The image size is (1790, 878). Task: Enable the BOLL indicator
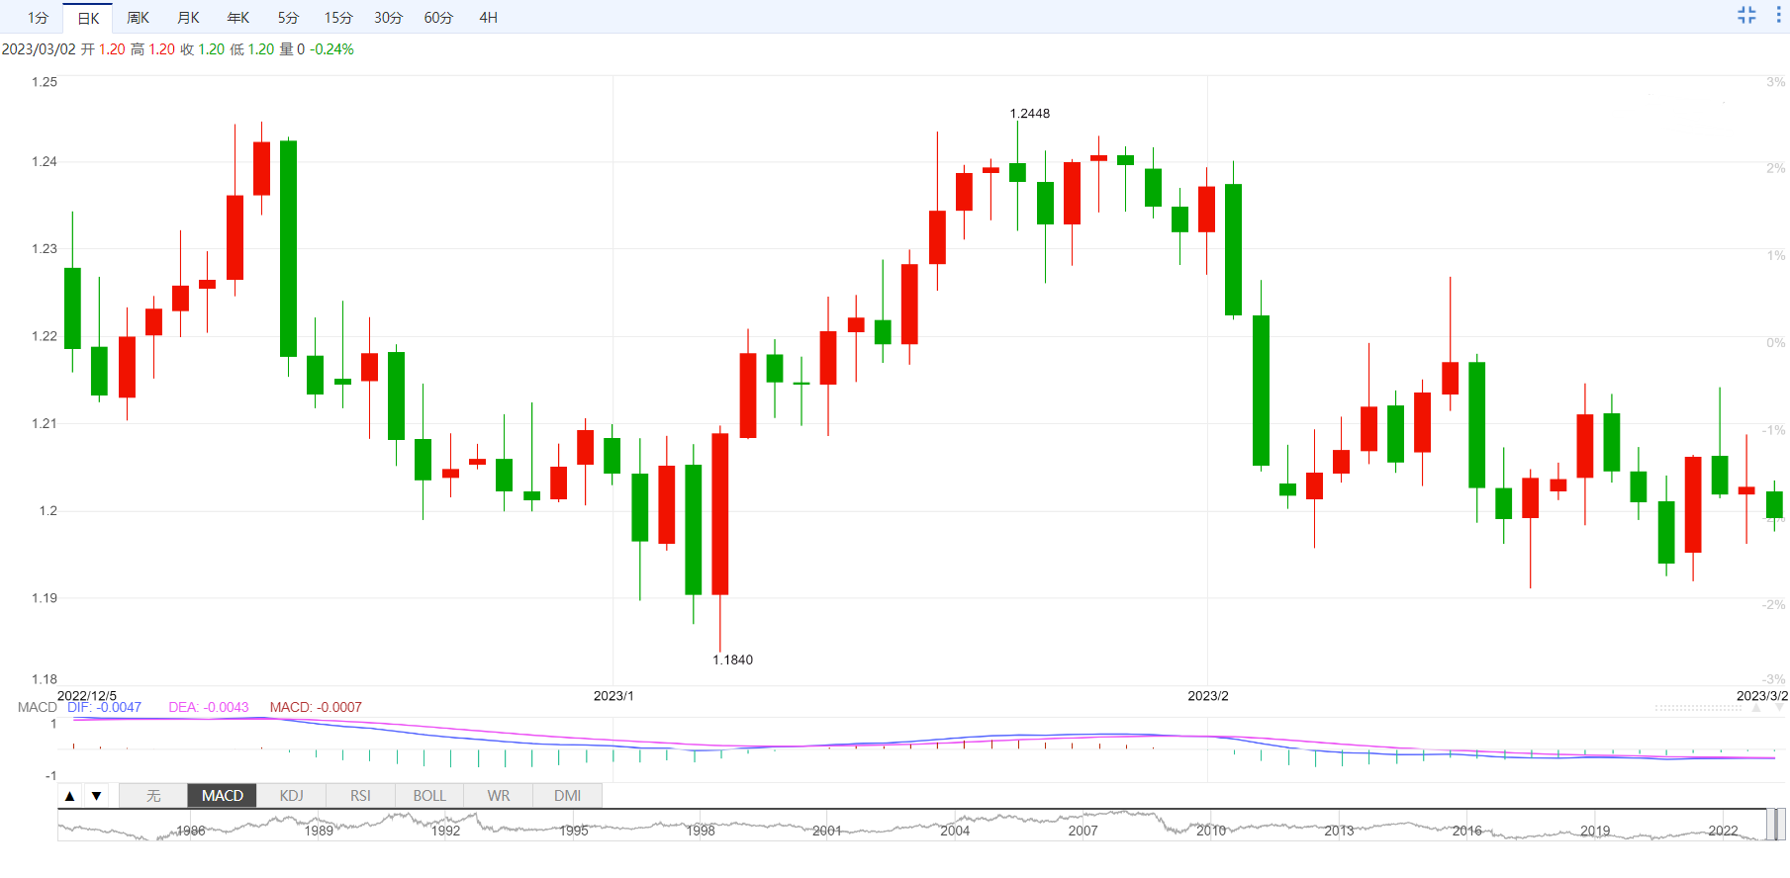[429, 796]
